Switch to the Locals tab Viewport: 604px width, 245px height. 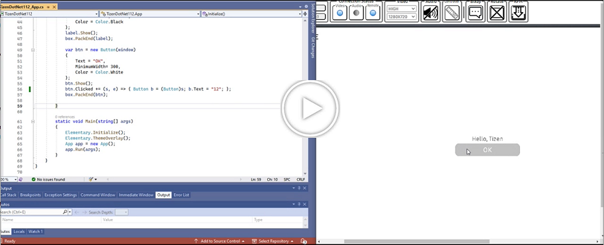(19, 231)
